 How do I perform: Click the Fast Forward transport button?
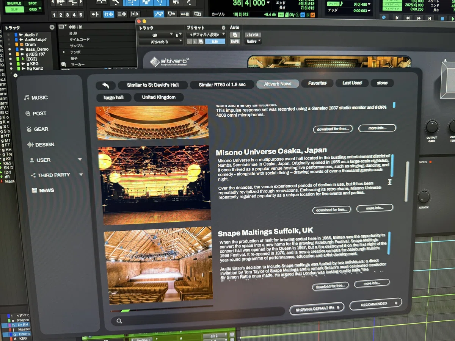pyautogui.click(x=419, y=18)
